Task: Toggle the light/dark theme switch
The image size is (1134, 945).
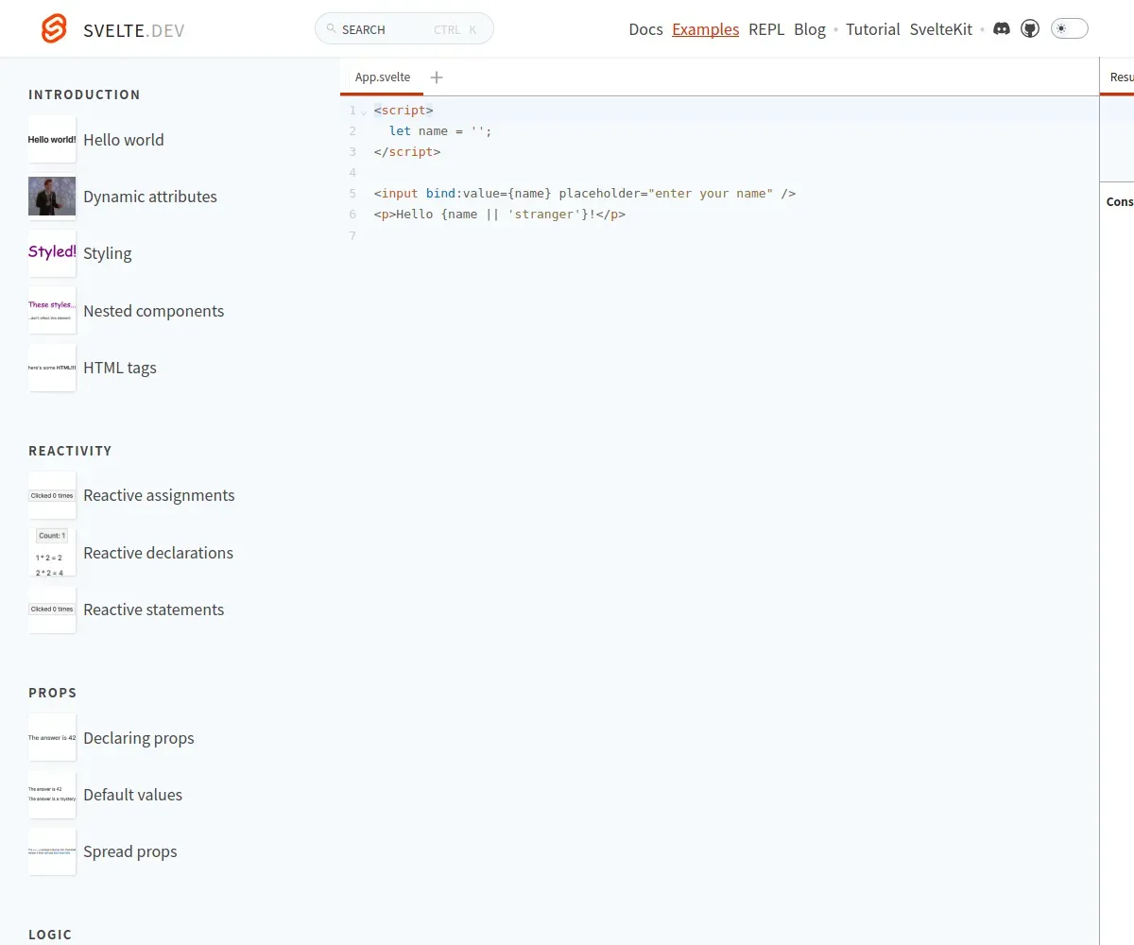Action: coord(1070,29)
